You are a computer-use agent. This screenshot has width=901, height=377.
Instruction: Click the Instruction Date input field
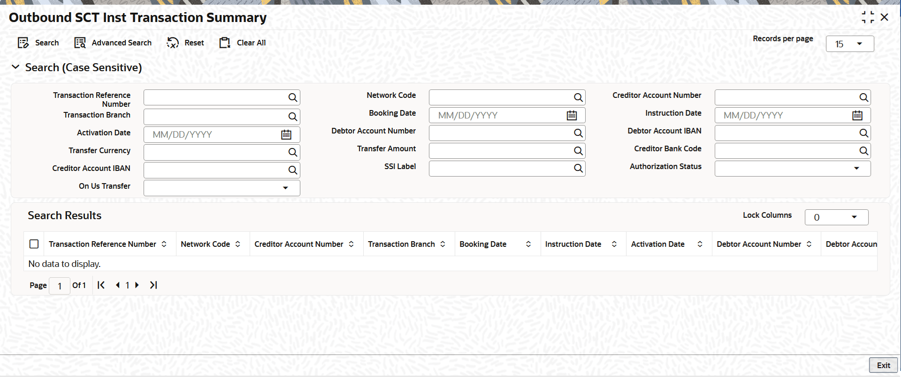point(793,115)
